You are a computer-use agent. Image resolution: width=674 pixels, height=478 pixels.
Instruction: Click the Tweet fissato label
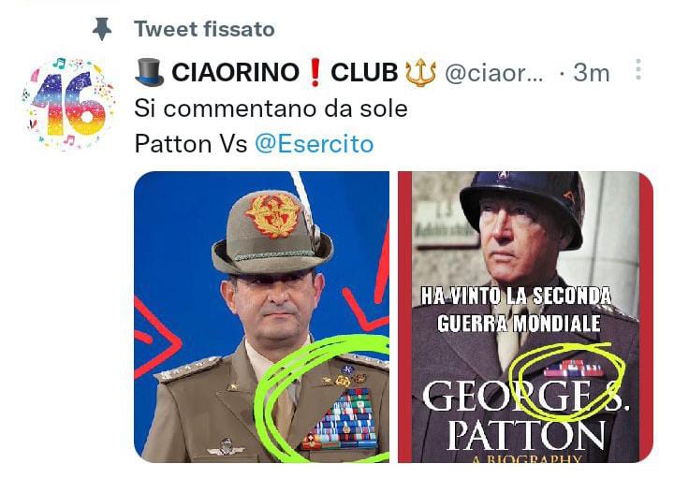204,29
